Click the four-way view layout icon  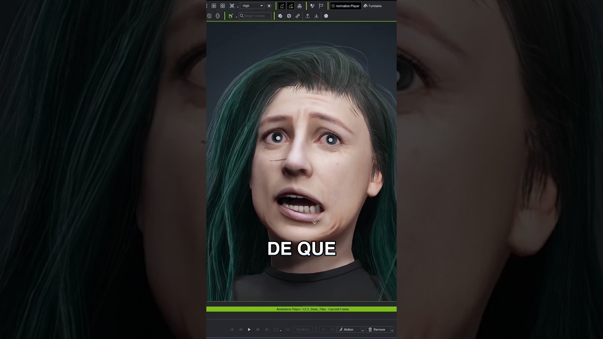[214, 6]
